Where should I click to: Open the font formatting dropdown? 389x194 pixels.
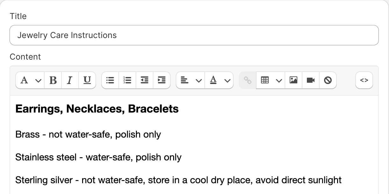tap(30, 80)
